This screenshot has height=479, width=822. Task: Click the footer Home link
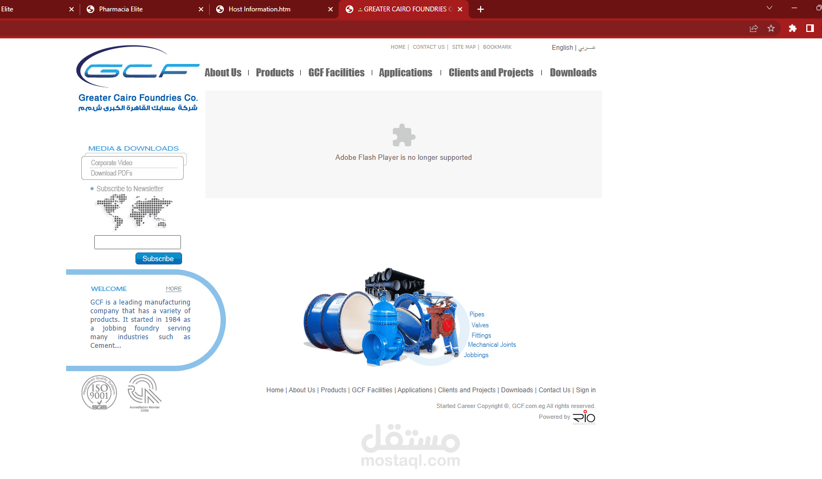pos(275,390)
